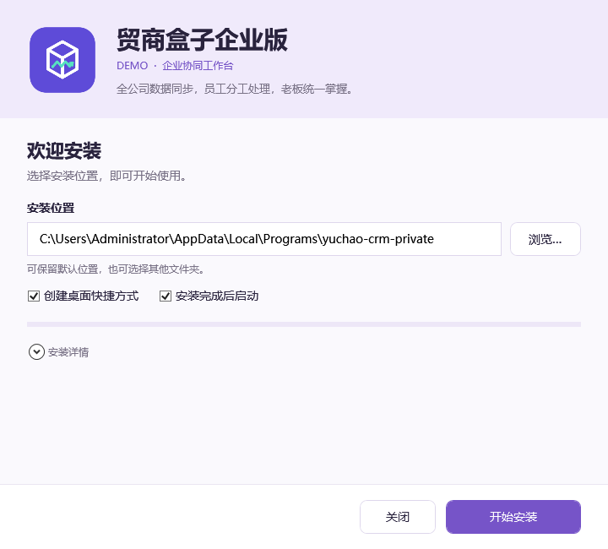
Task: Click text 选择安装位置，即可开始使用
Action: 107,176
